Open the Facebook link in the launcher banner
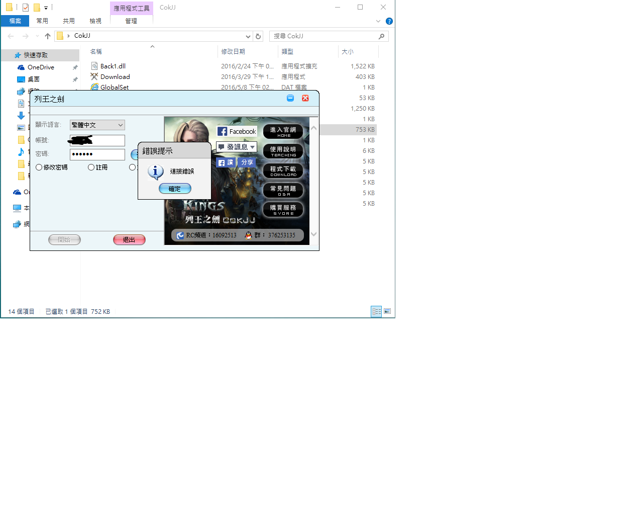Image resolution: width=643 pixels, height=515 pixels. click(237, 131)
